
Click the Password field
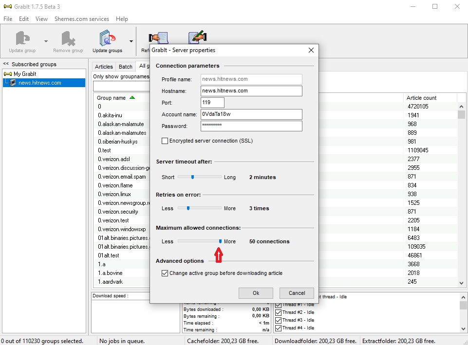click(x=251, y=126)
